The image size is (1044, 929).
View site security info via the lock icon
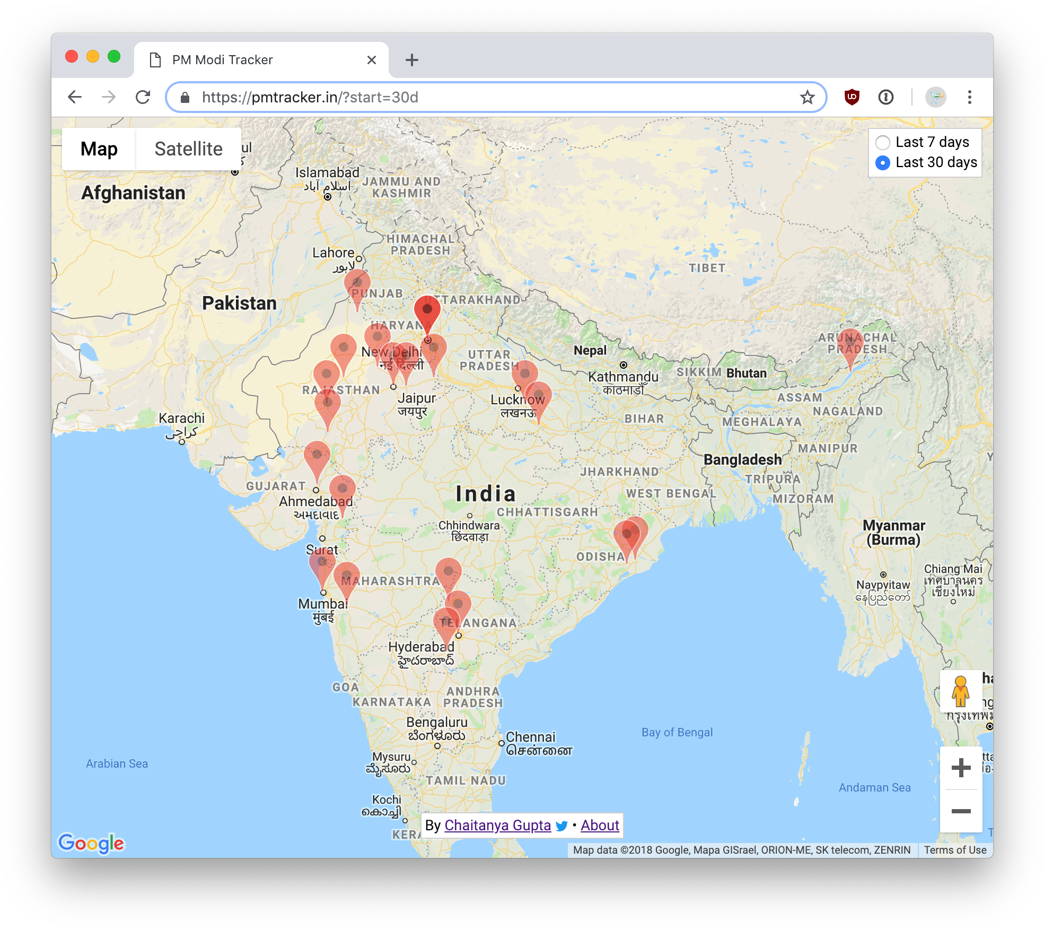[185, 97]
